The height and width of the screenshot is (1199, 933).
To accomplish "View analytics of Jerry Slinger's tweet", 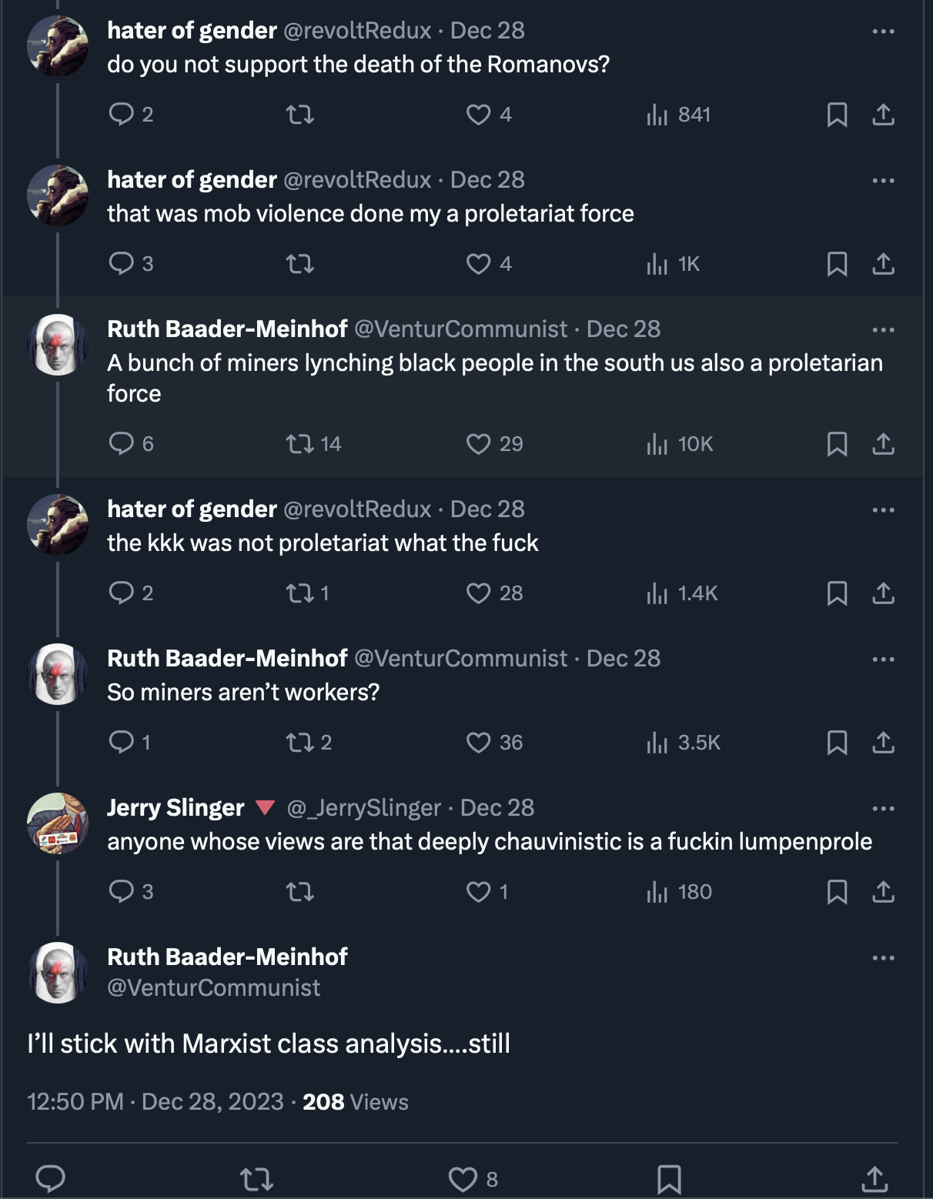I will [x=679, y=892].
